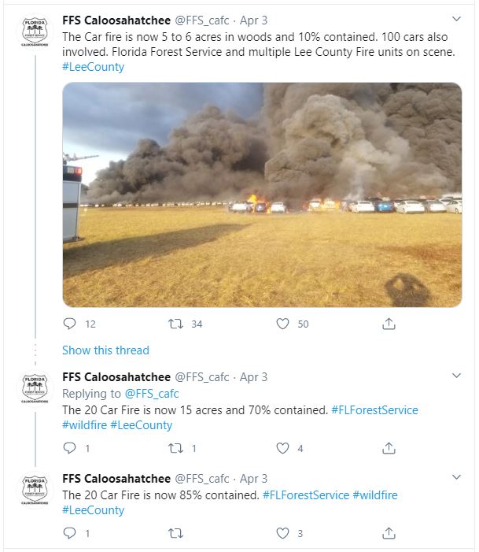This screenshot has width=479, height=552.
Task: Like the 70% contained tweet
Action: [x=282, y=448]
